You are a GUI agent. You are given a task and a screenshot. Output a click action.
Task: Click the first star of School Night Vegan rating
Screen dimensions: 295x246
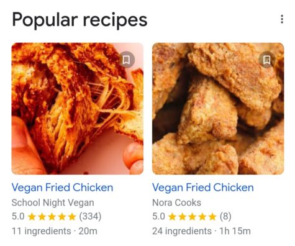[x=32, y=217]
